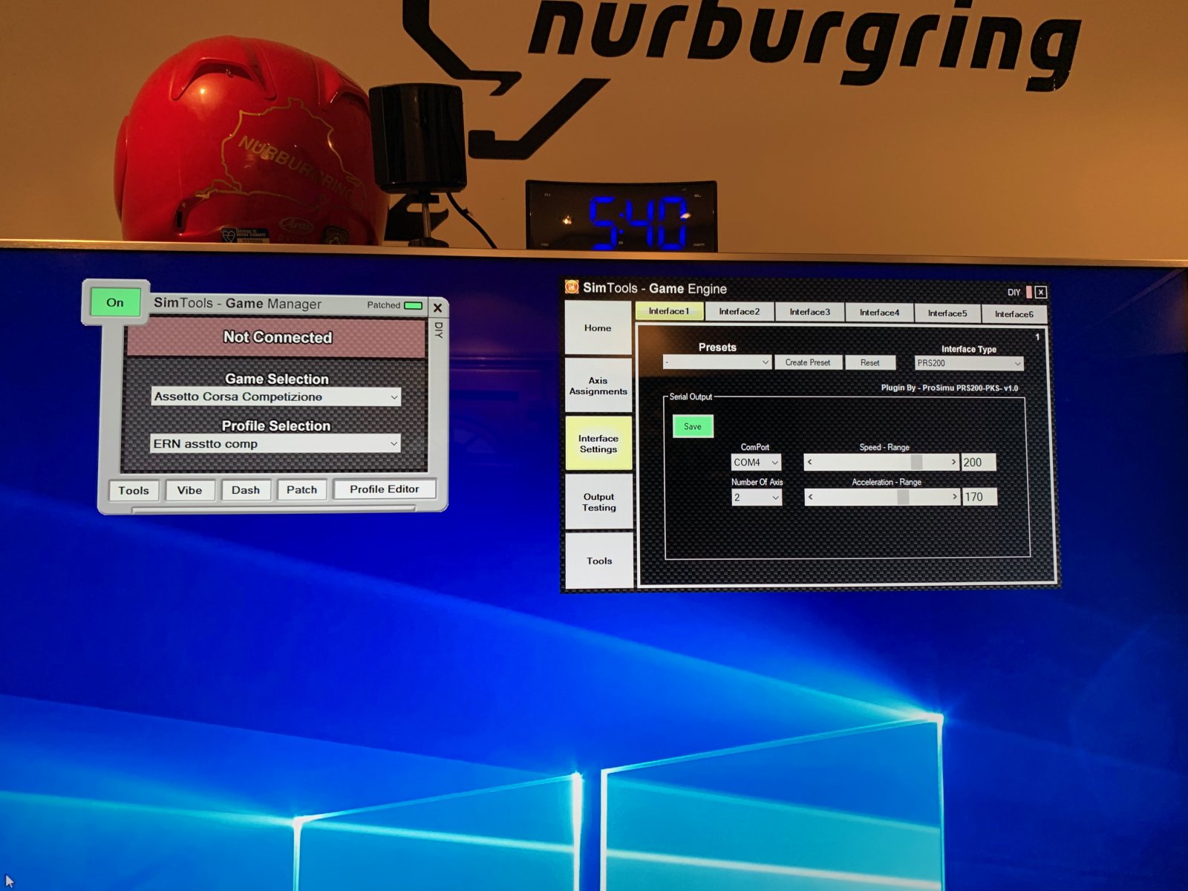Click the Acceleration Range right arrow

[955, 497]
